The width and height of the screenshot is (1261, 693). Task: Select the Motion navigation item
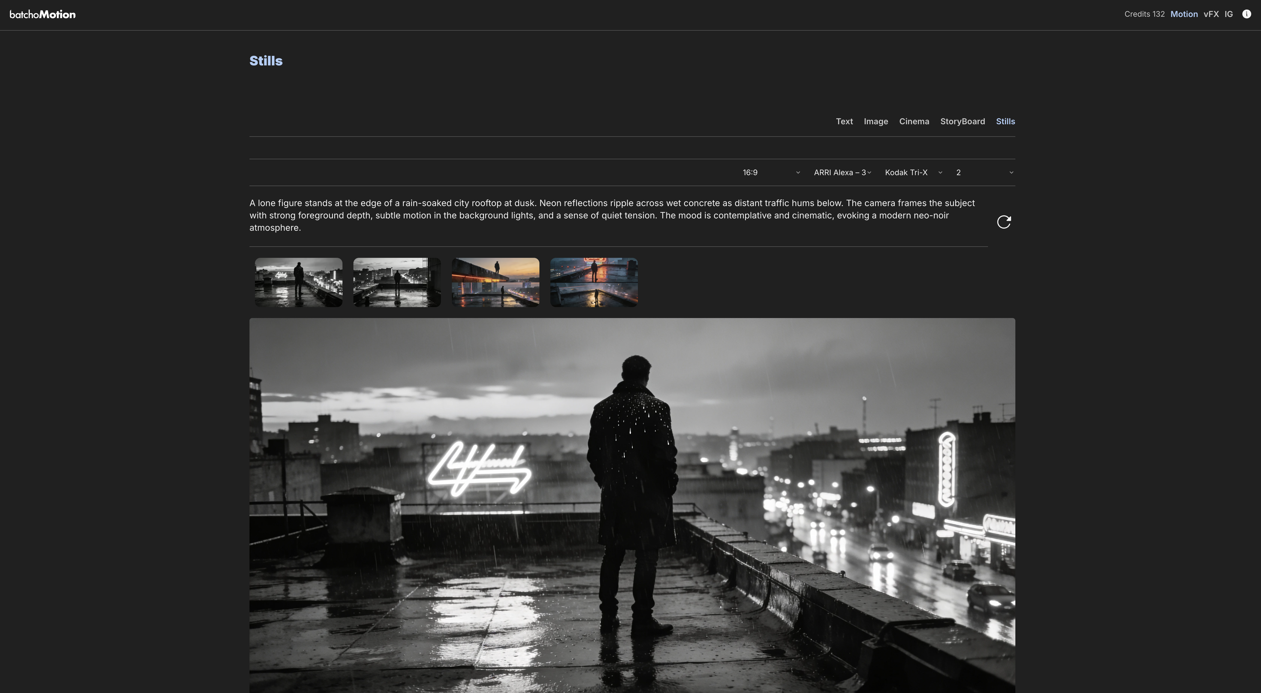1184,14
